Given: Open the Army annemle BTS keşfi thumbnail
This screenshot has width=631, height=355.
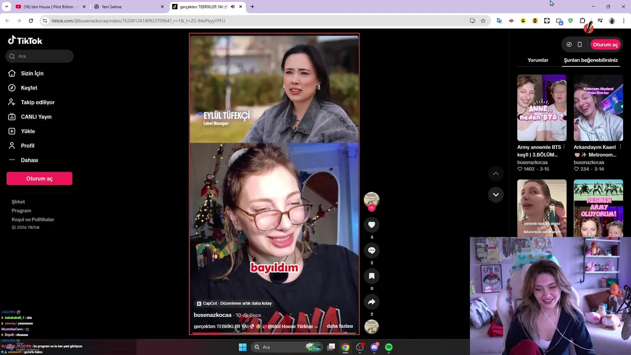Looking at the screenshot, I should [542, 108].
